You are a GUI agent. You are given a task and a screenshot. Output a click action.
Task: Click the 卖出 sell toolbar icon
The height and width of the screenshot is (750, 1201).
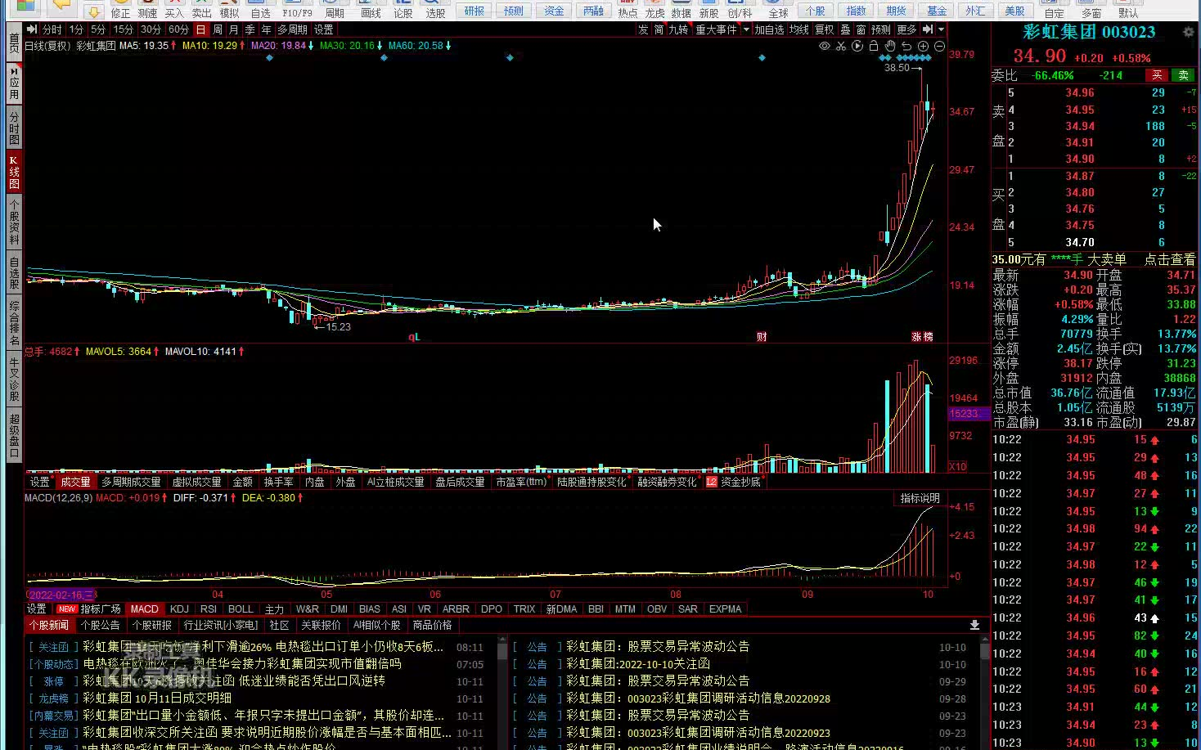pos(202,10)
